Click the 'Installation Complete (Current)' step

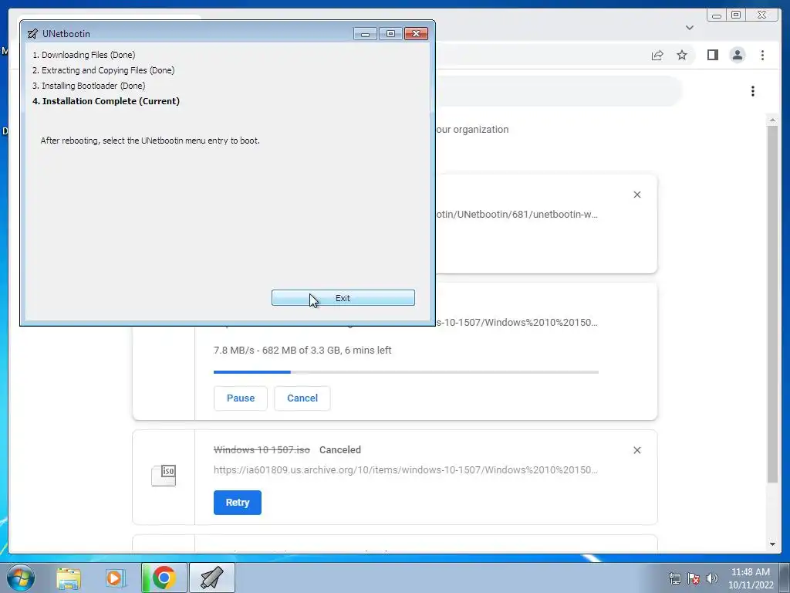106,101
